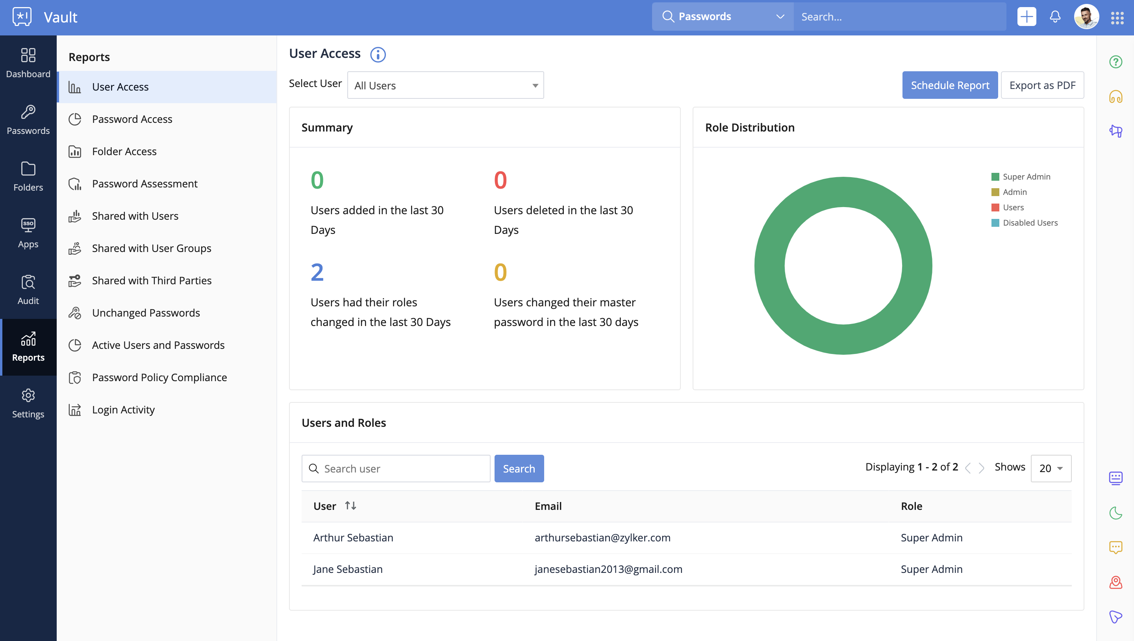
Task: Expand the Select User dropdown
Action: pyautogui.click(x=445, y=85)
